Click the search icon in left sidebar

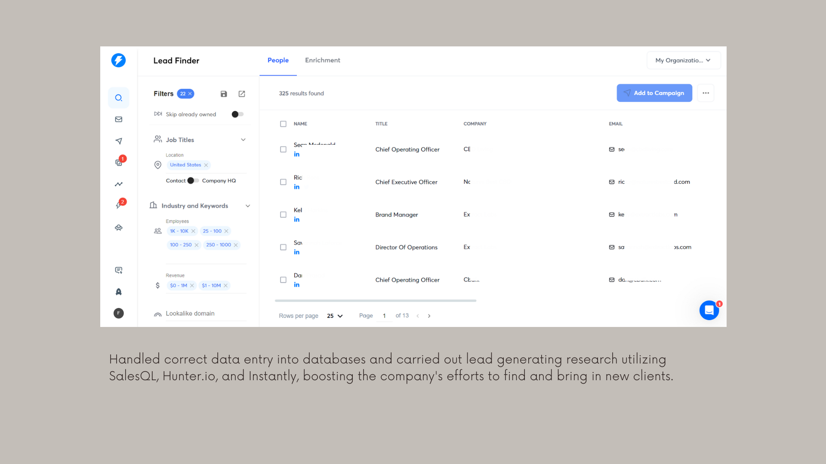click(x=118, y=98)
